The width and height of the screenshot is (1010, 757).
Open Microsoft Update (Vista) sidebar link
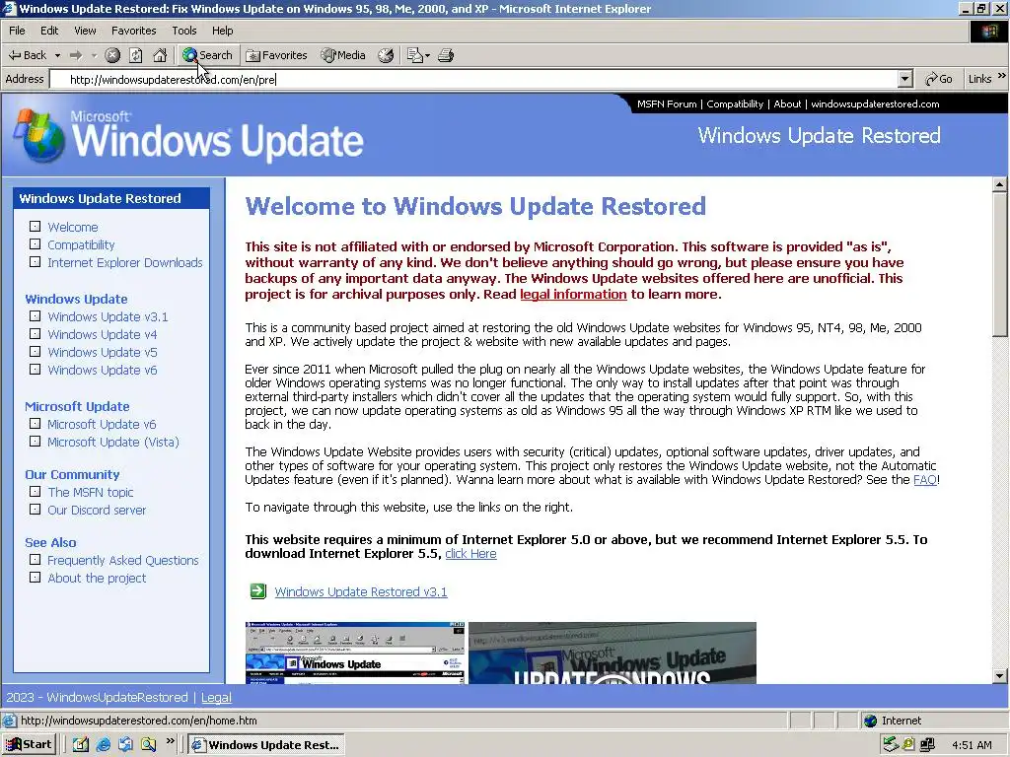tap(113, 443)
